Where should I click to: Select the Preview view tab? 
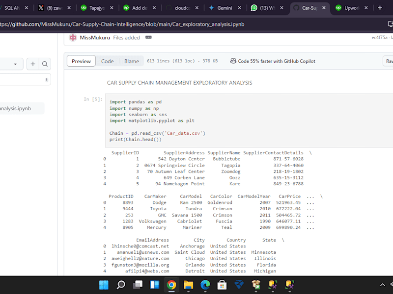(81, 61)
